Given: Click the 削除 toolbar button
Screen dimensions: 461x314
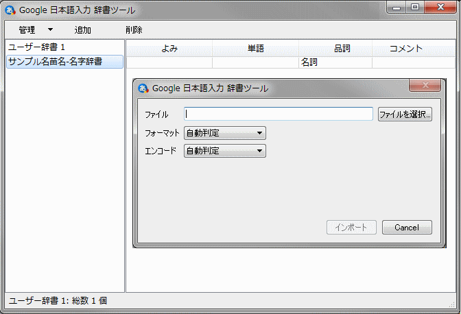Looking at the screenshot, I should point(134,29).
